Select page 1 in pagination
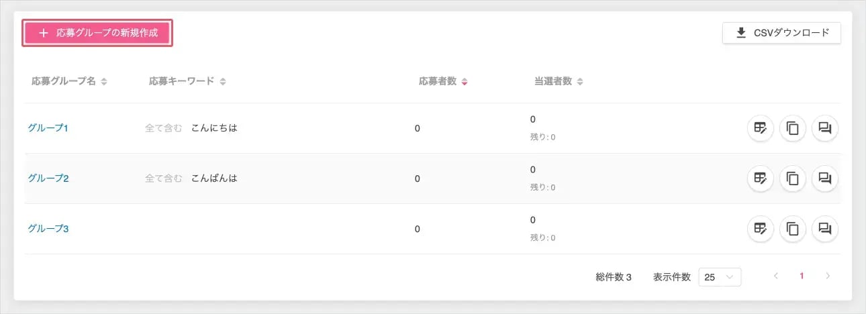Viewport: 866px width, 314px height. (x=802, y=276)
